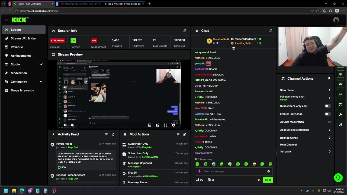
Task: Collapse the top chatters leaderboard arrow
Action: (x=234, y=48)
